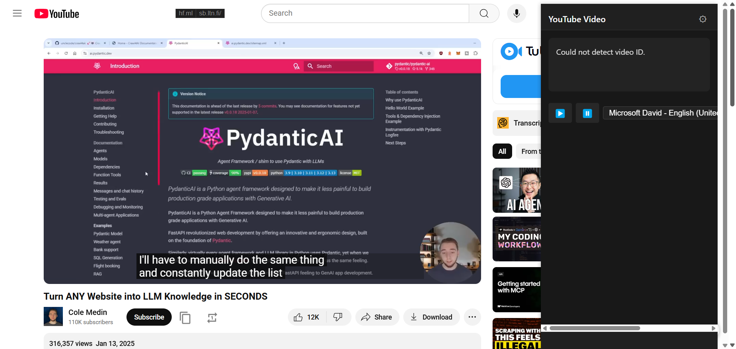Viewport: 736px width, 349px height.
Task: Dislike the video with thumbs-down
Action: 338,317
